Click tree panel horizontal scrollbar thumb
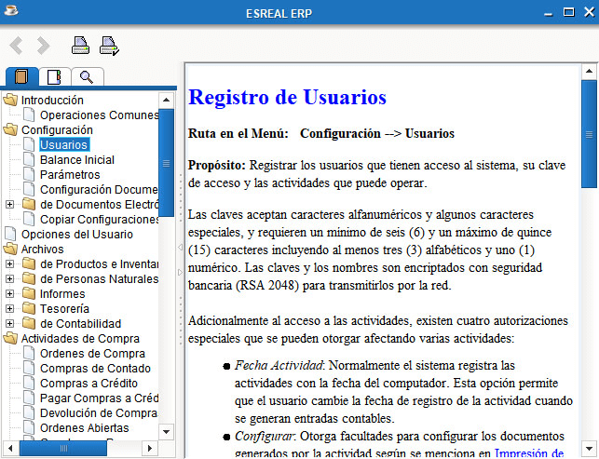 pos(63,448)
